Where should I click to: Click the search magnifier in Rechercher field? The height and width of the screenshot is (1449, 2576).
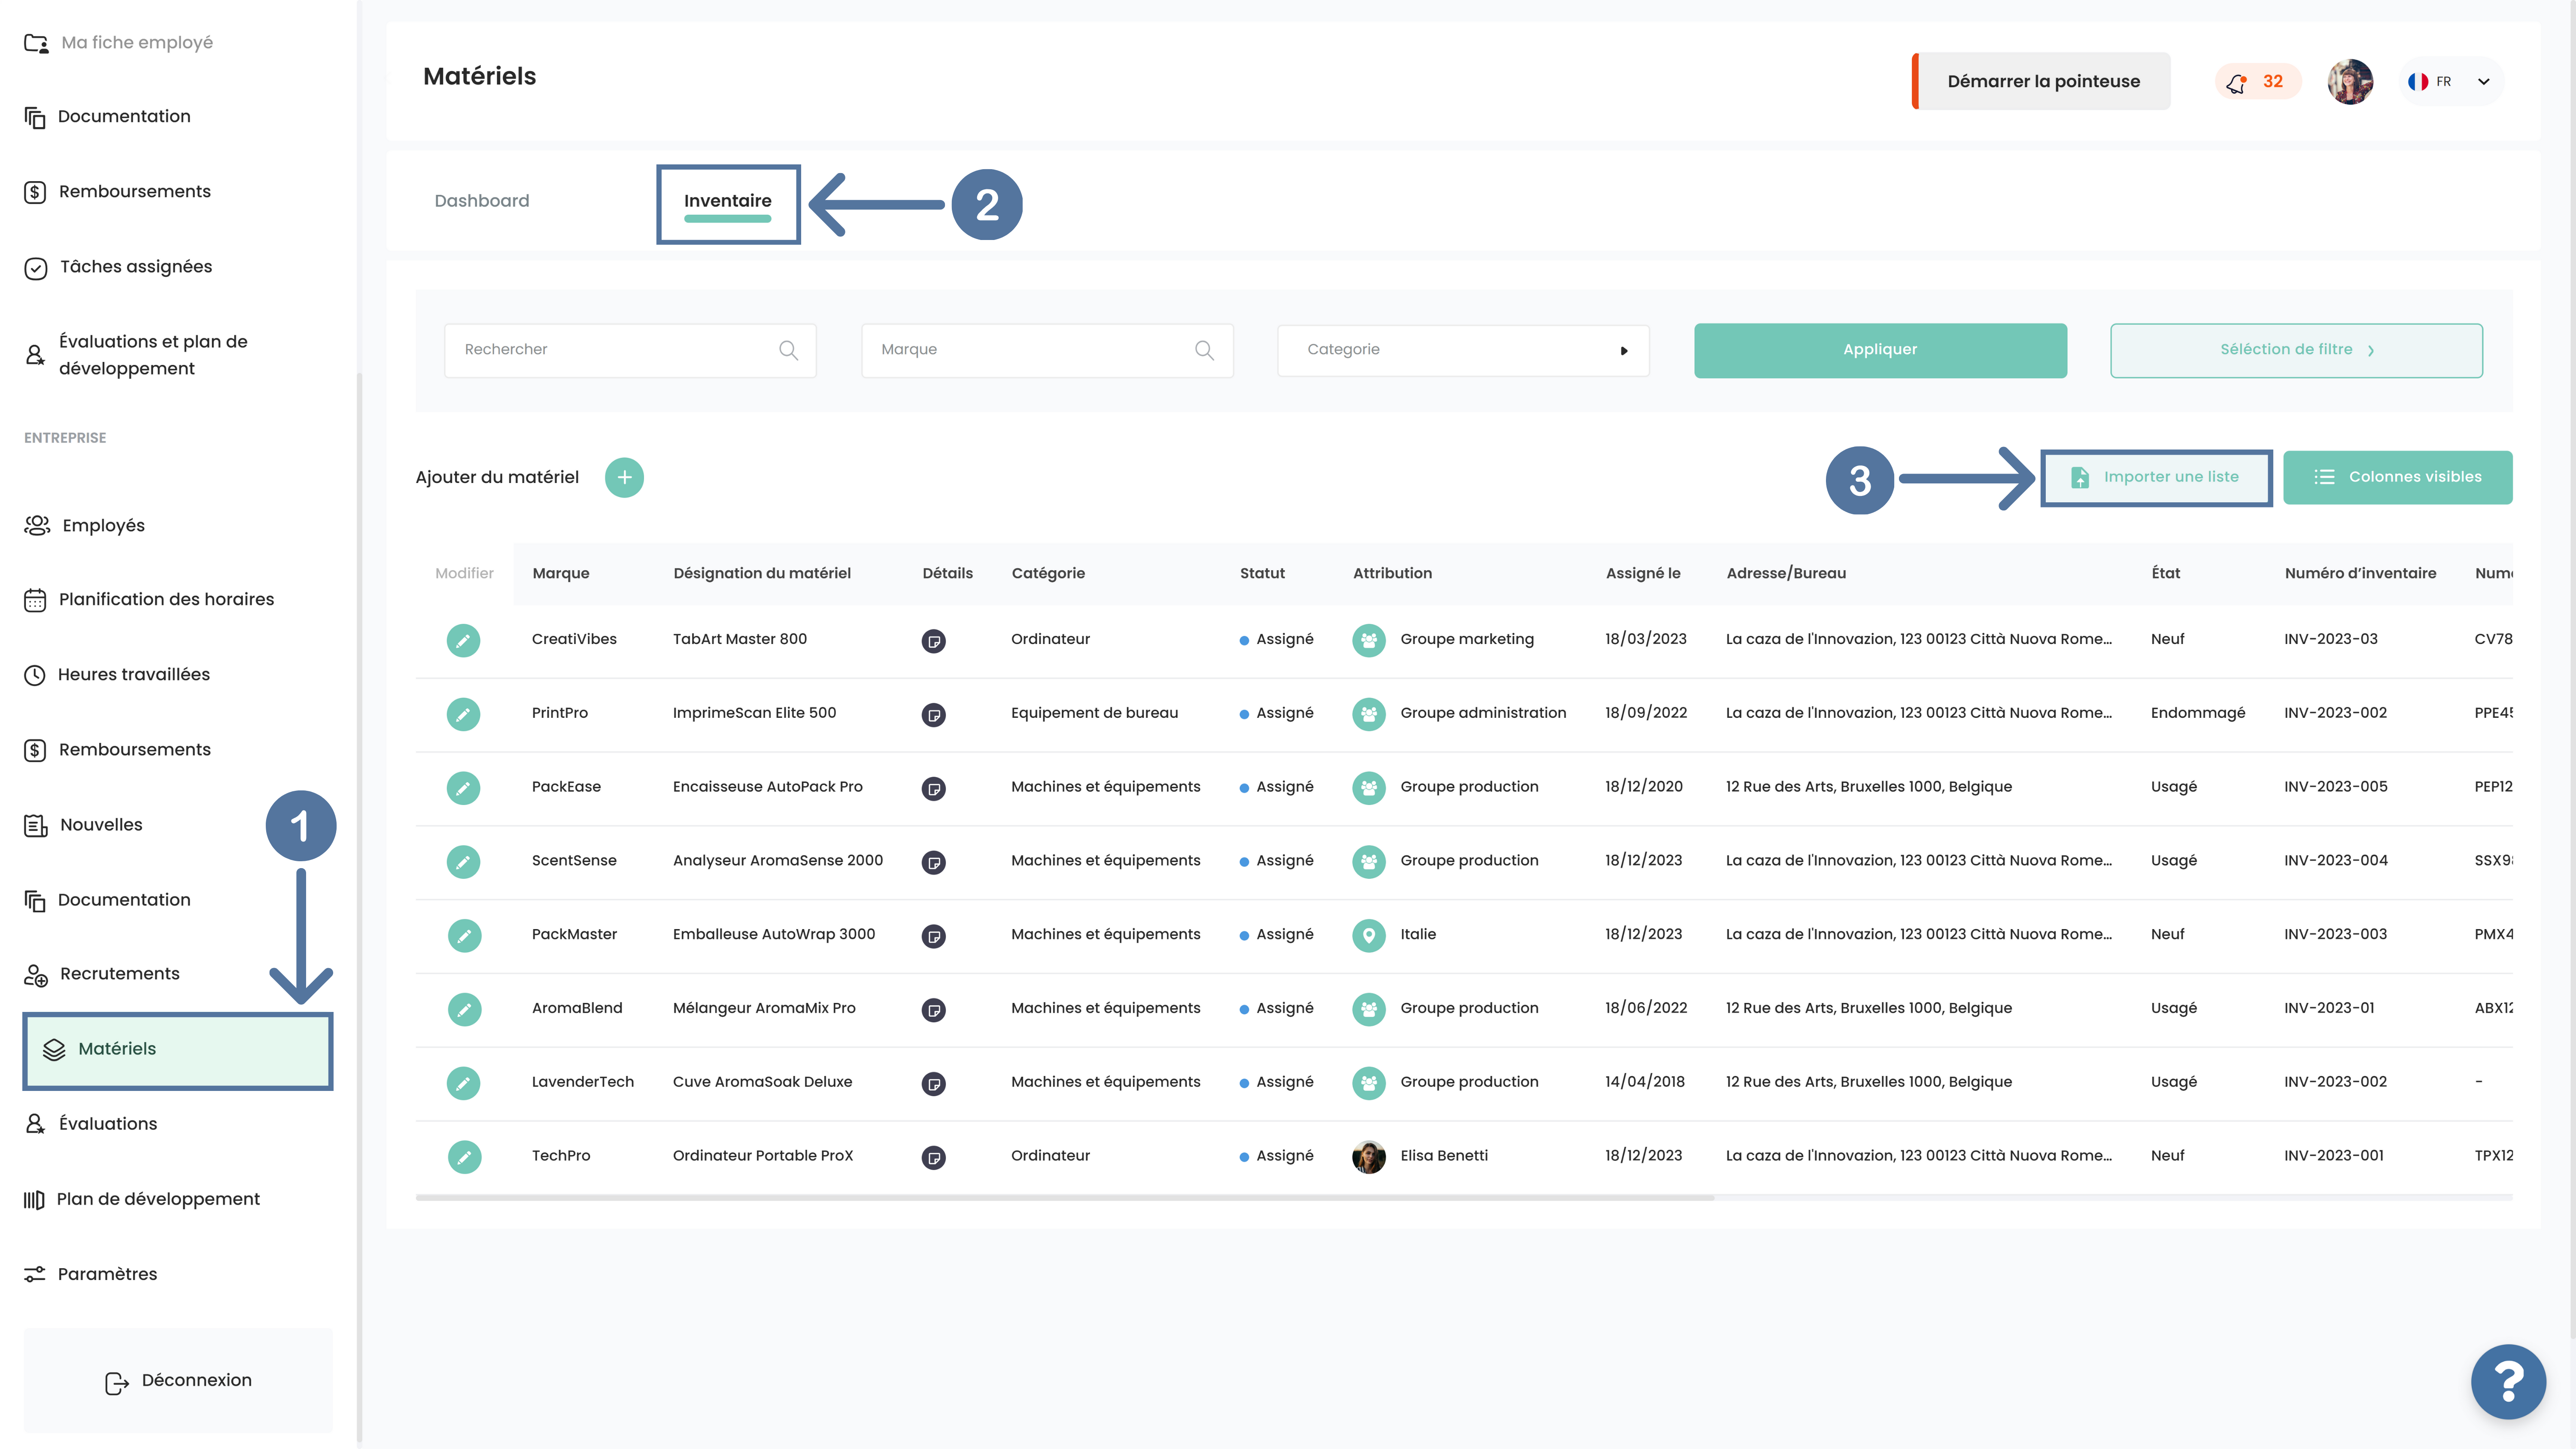[788, 350]
